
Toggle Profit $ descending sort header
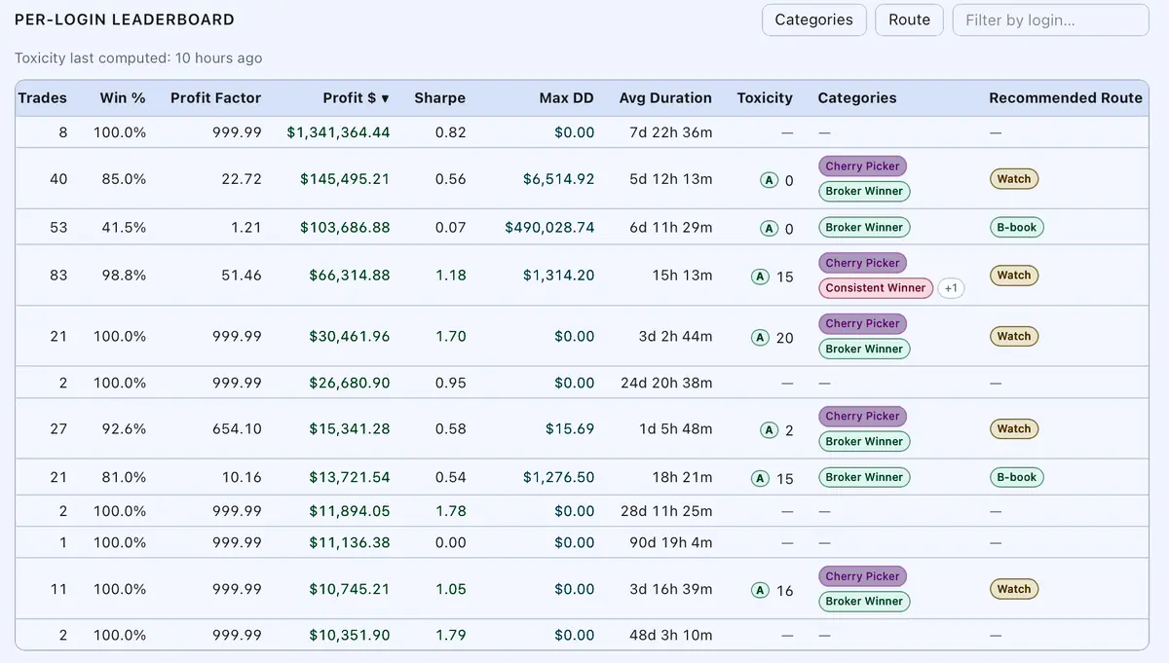click(357, 97)
